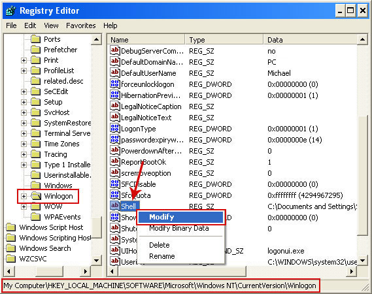Click the open Winlogon folder icon

click(36, 196)
